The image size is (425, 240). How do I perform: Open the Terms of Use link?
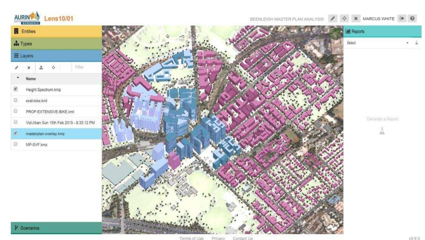click(191, 238)
